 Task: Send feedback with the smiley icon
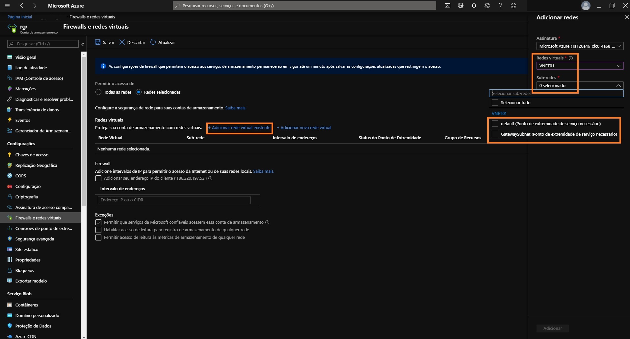coord(513,6)
